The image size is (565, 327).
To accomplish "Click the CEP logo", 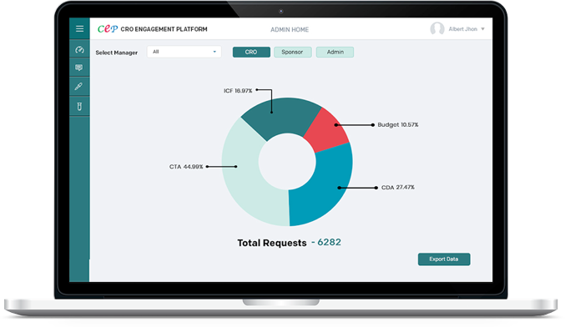I will tap(108, 29).
